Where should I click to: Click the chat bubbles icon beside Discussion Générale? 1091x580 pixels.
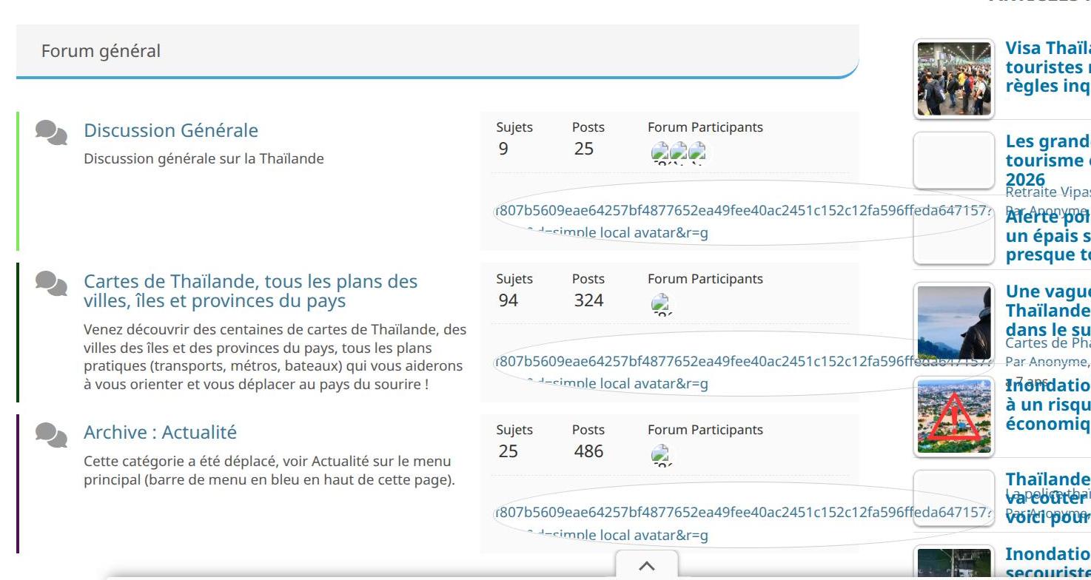point(51,133)
